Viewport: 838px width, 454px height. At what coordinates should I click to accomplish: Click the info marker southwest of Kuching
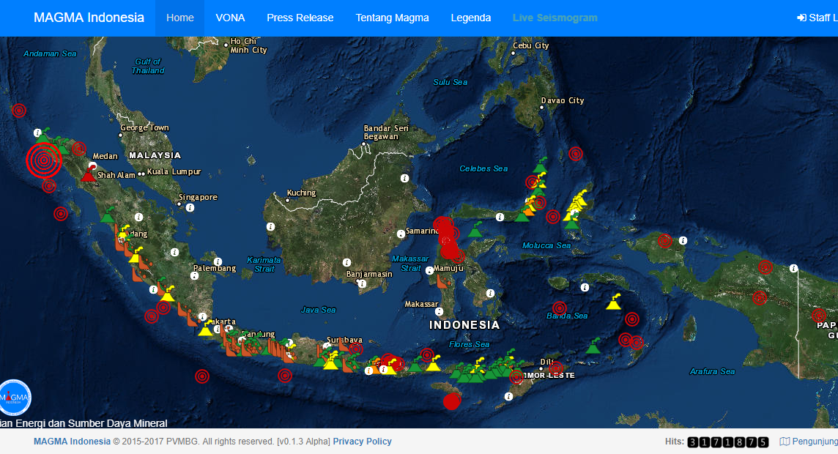tap(271, 226)
